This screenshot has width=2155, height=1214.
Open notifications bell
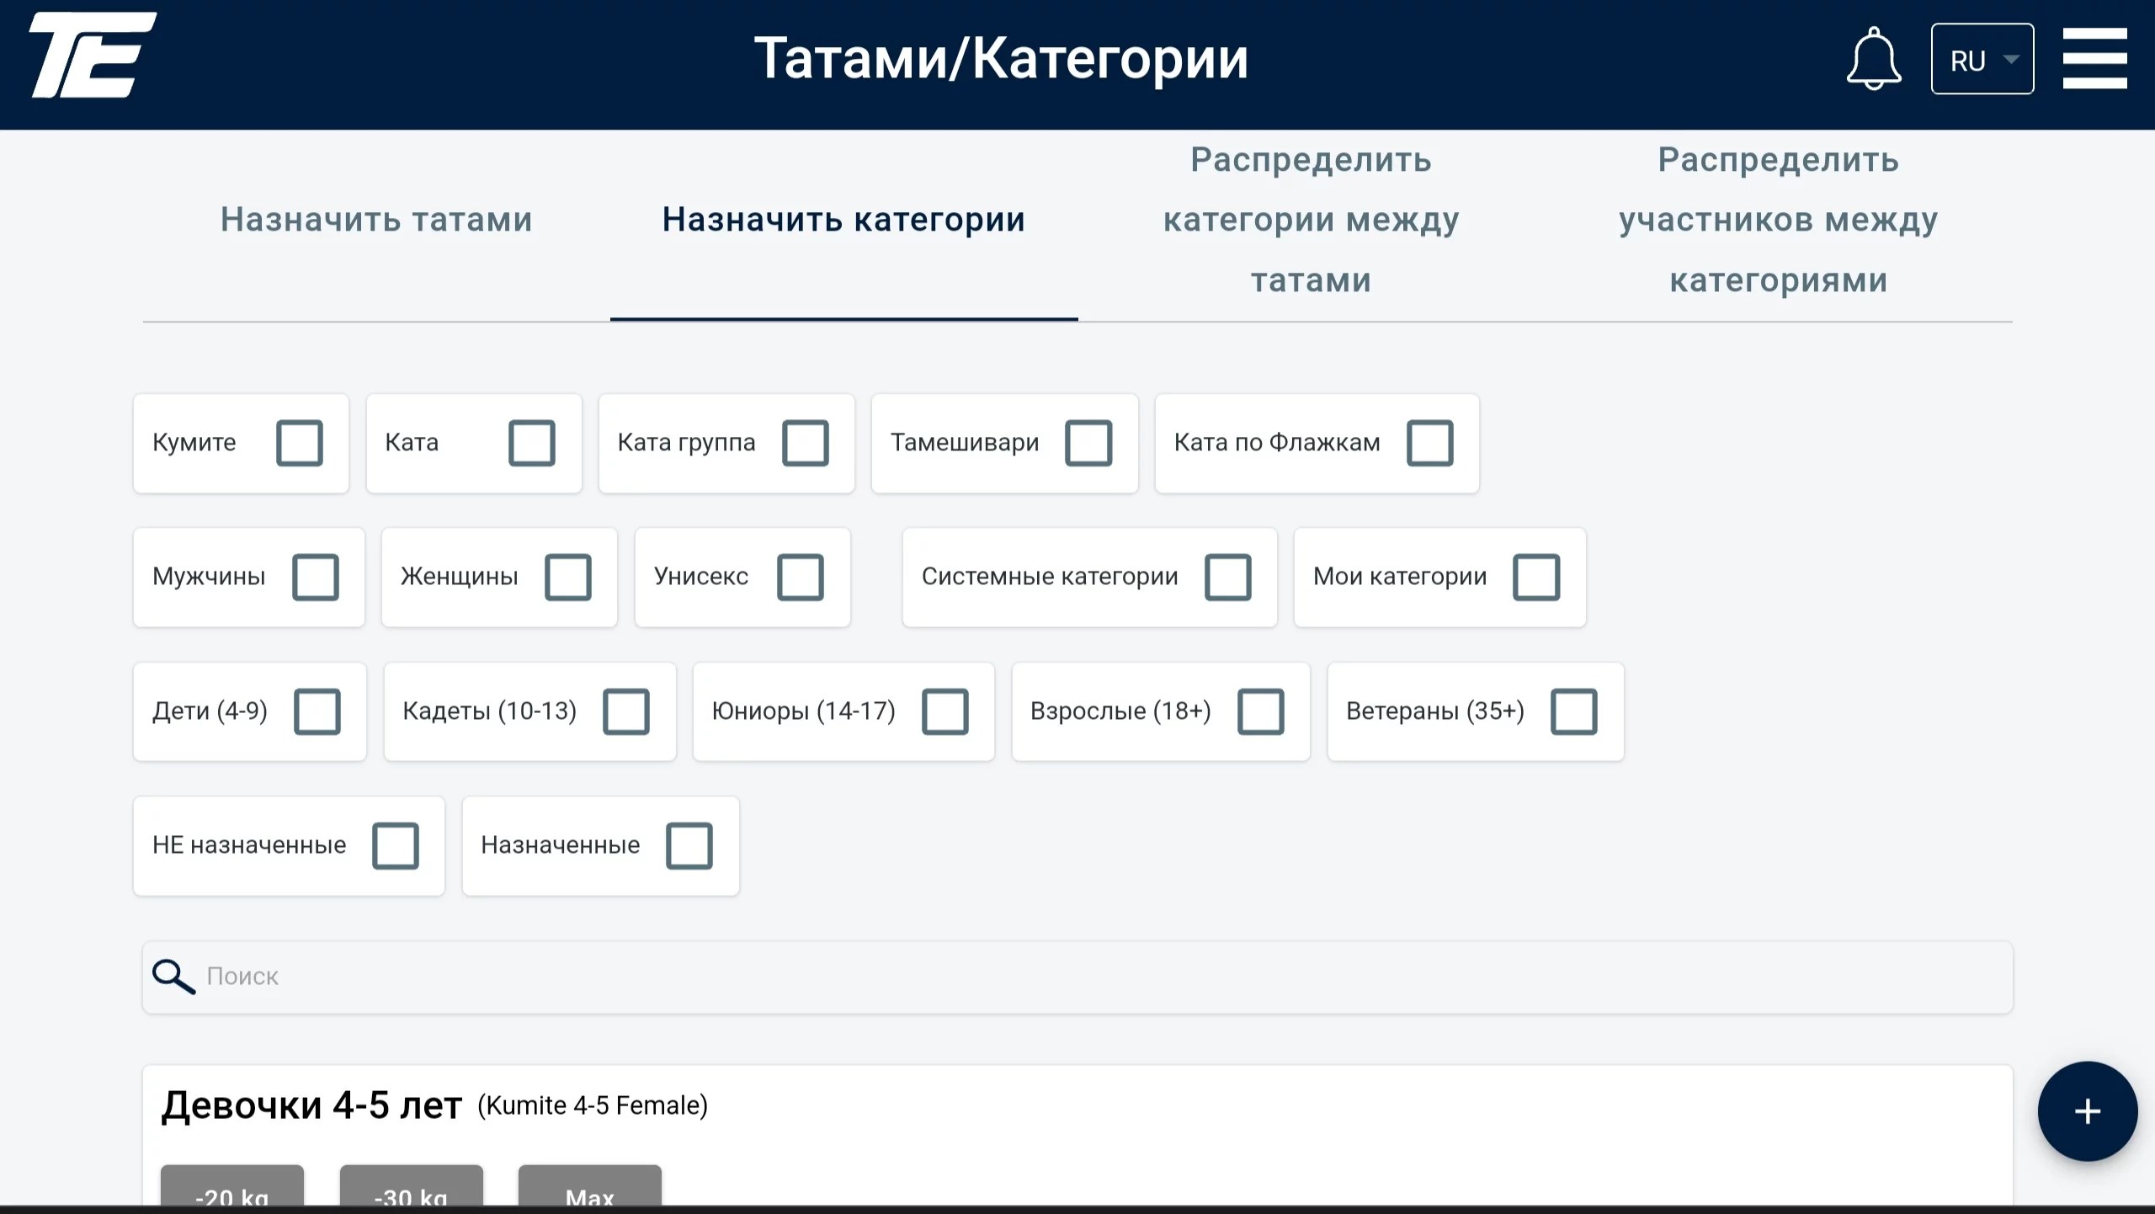click(x=1874, y=59)
